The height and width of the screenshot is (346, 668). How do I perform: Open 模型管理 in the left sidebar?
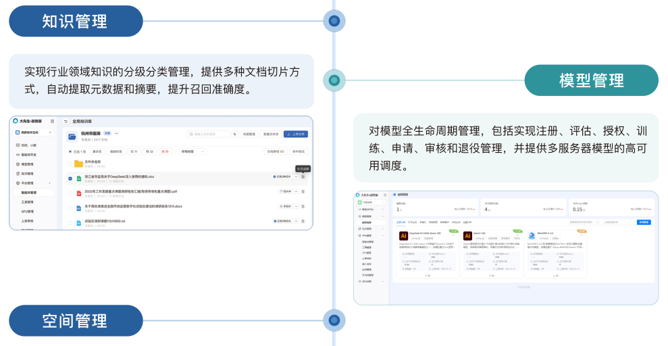pos(28,164)
